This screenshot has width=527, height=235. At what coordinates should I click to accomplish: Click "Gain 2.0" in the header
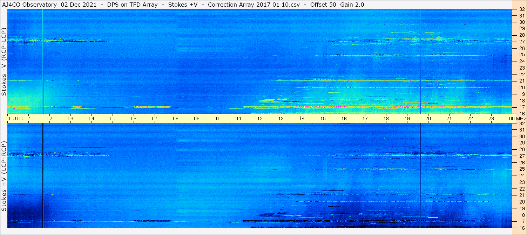click(x=352, y=5)
